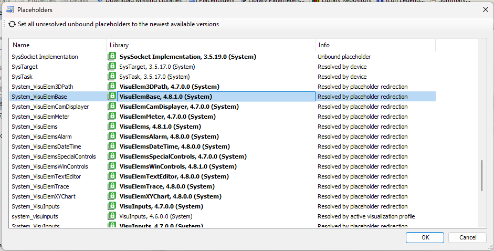The width and height of the screenshot is (494, 251).
Task: Click the lock icon next to VisuElemMeter
Action: [x=112, y=117]
